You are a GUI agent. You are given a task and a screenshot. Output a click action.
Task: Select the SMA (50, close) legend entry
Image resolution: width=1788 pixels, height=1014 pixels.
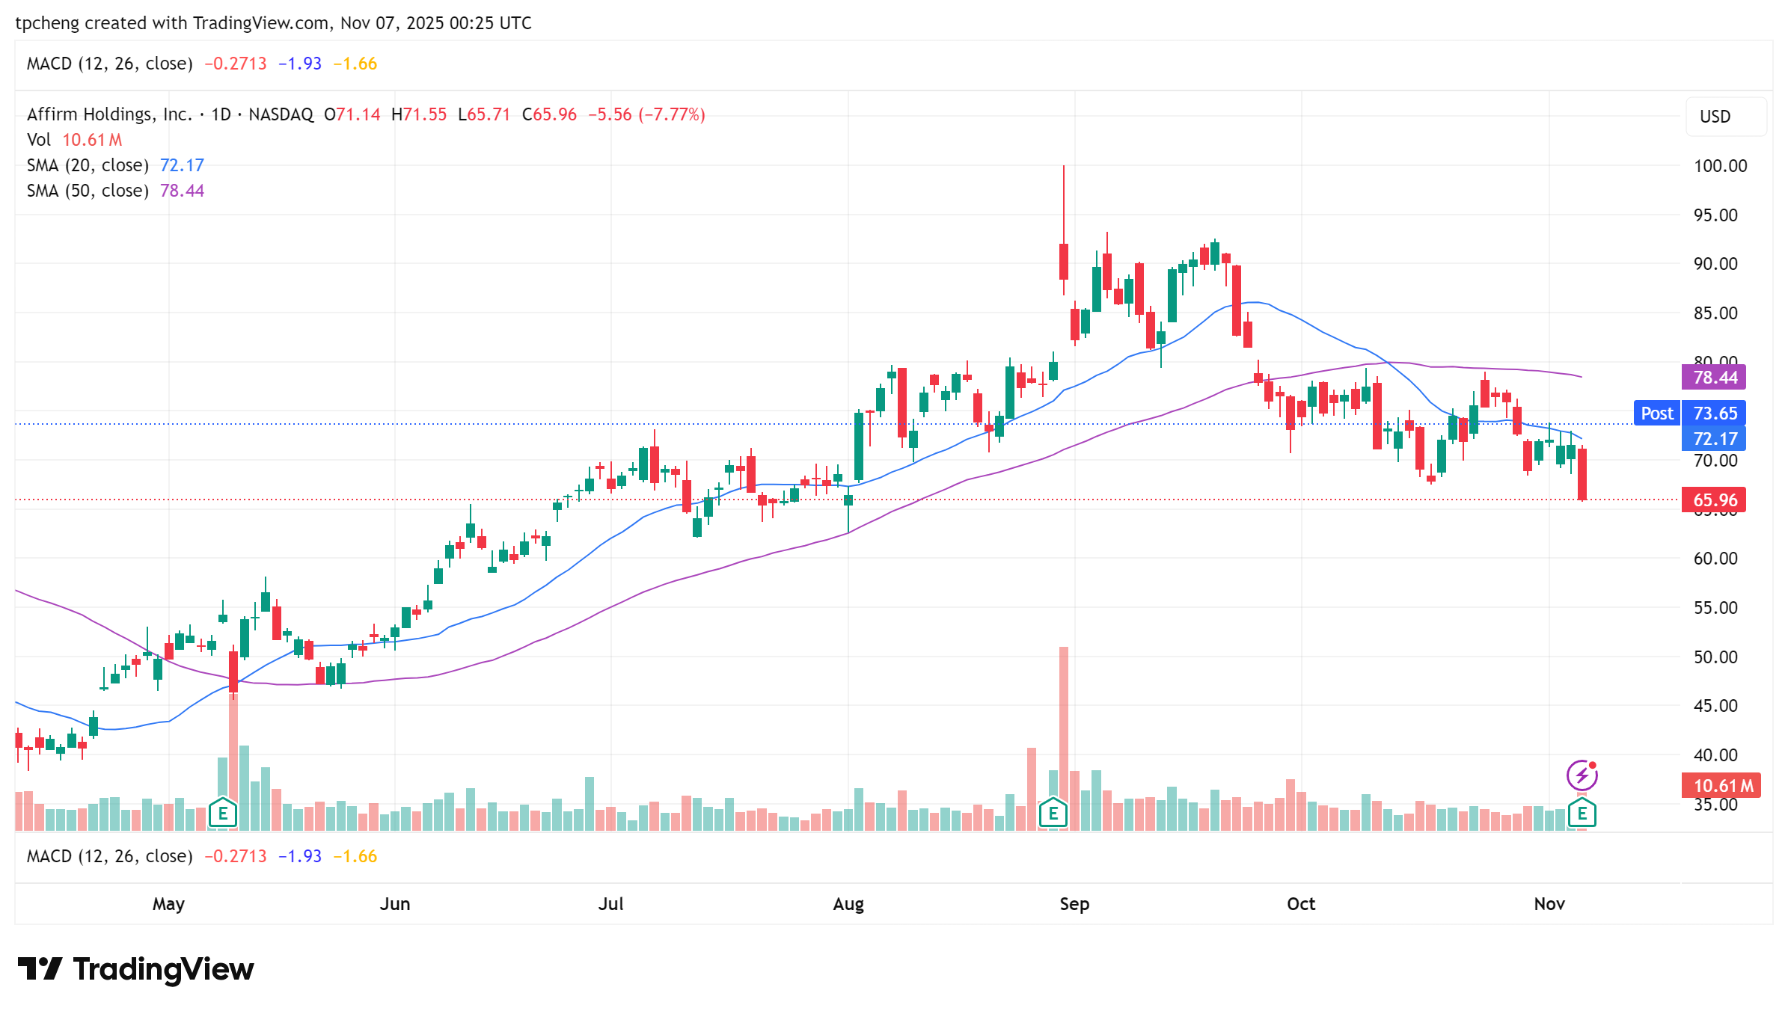pyautogui.click(x=88, y=191)
